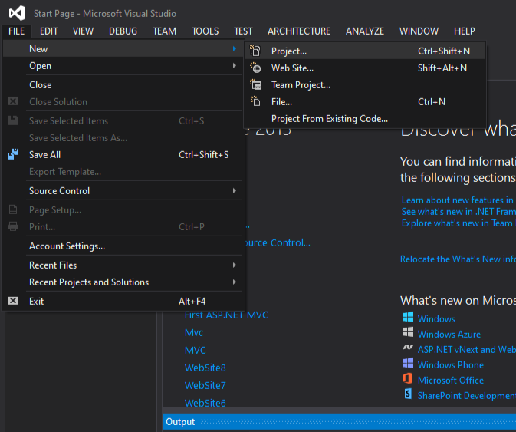Expand Recent Projects and Solutions arrow
Viewport: 516px width, 432px height.
tap(235, 282)
